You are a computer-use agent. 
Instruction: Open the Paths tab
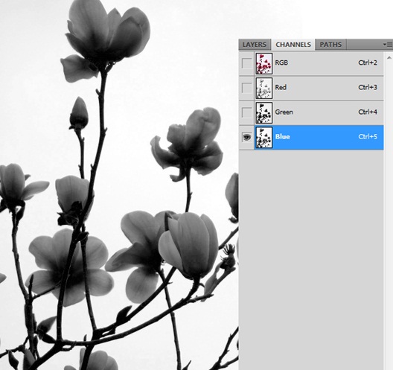330,45
